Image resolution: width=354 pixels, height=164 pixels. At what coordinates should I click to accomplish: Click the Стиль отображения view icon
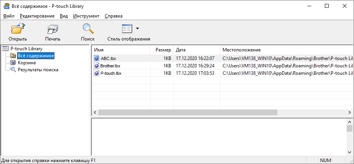pos(127,29)
